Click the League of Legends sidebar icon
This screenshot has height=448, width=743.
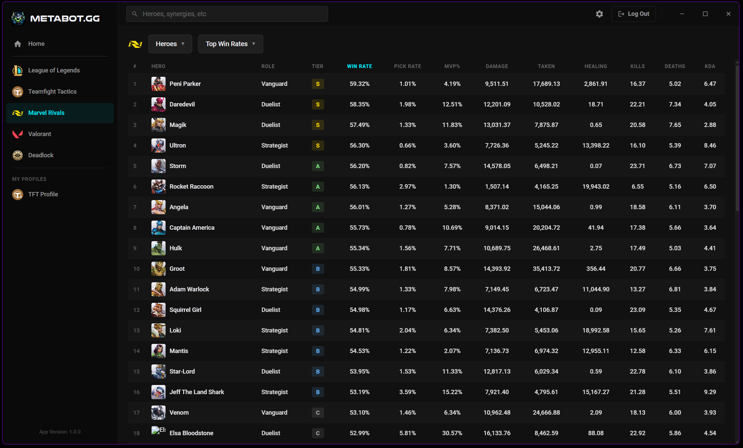click(x=17, y=70)
